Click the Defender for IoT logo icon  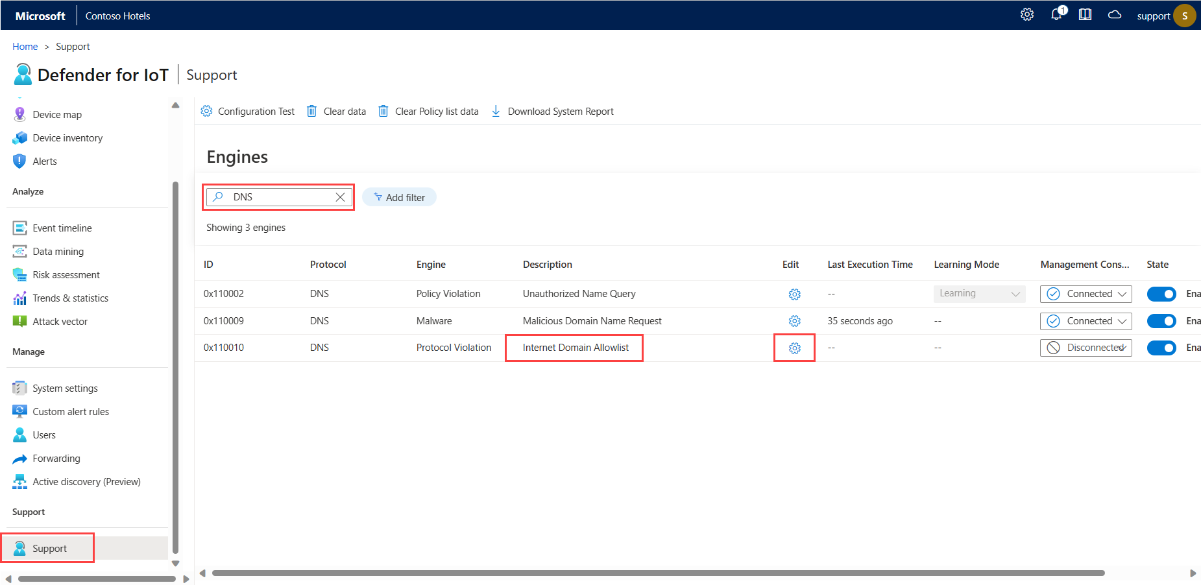23,74
